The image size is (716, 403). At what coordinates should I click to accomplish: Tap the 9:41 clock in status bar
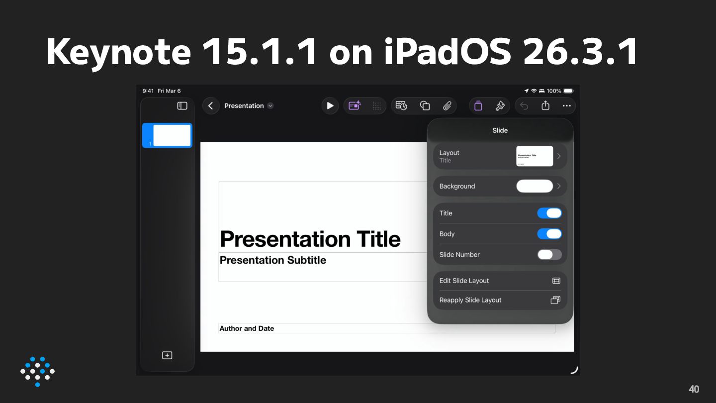pos(148,91)
